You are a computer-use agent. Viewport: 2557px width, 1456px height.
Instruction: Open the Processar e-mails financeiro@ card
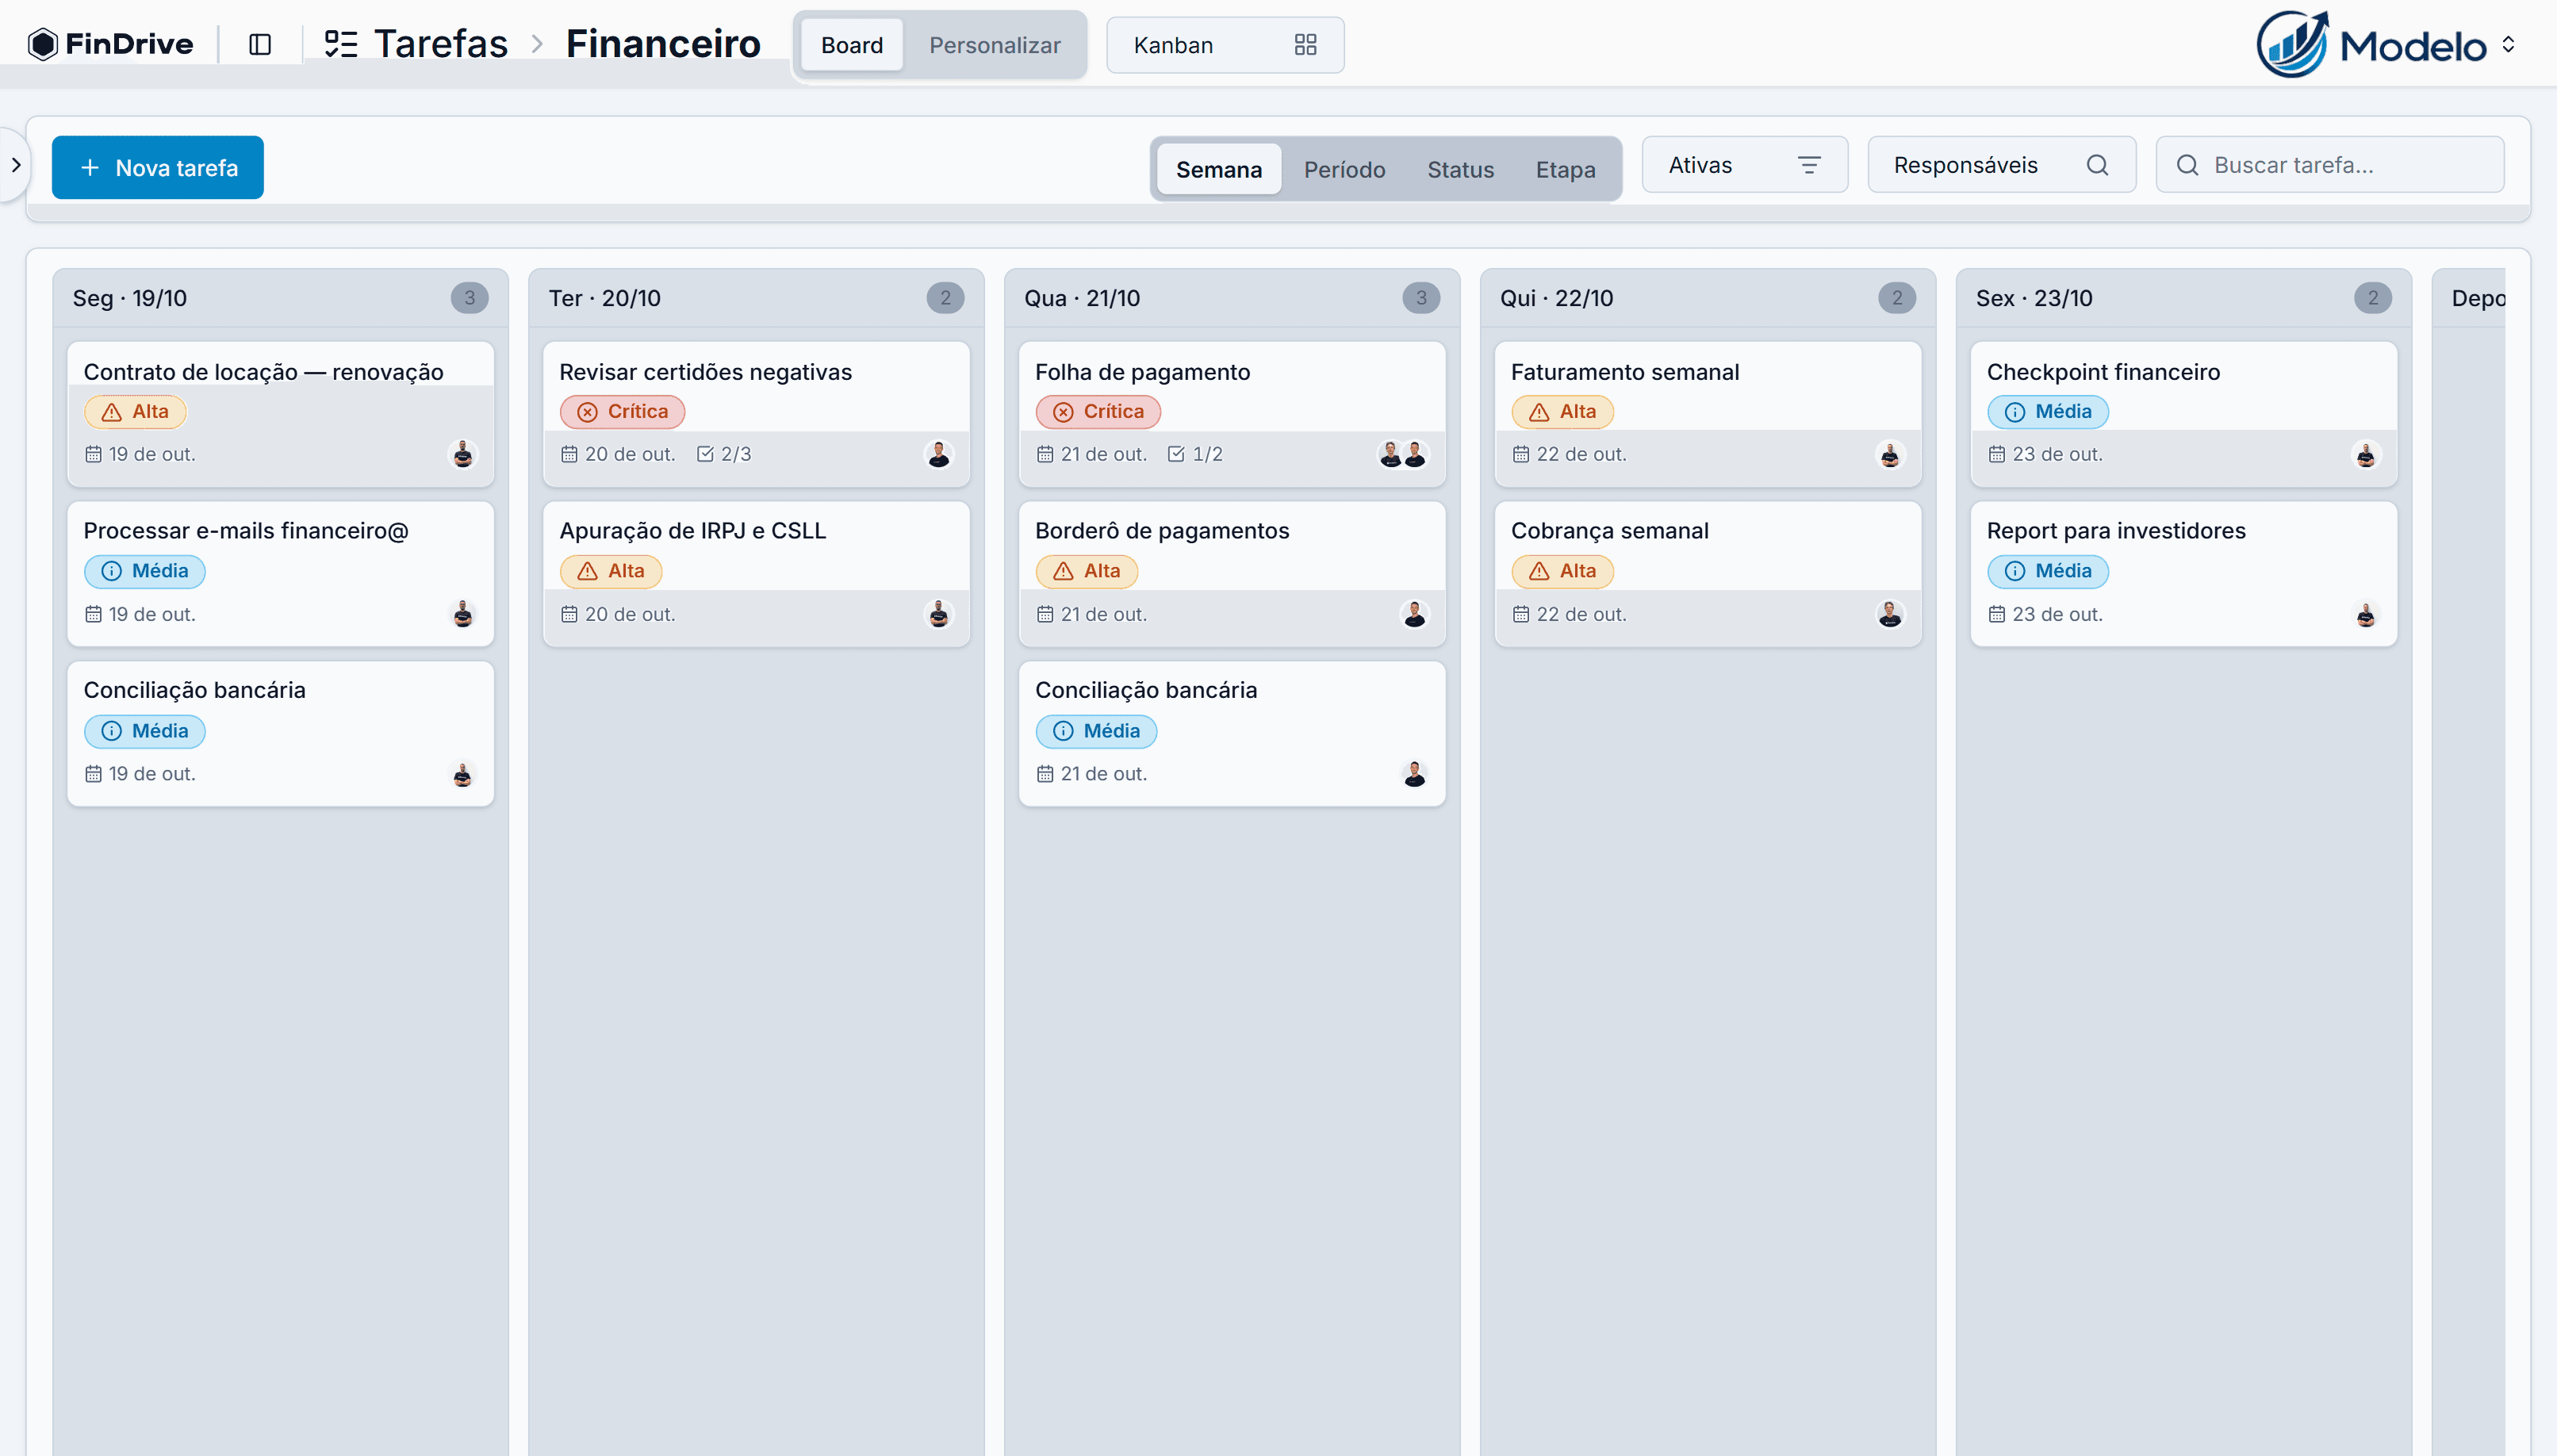[280, 574]
